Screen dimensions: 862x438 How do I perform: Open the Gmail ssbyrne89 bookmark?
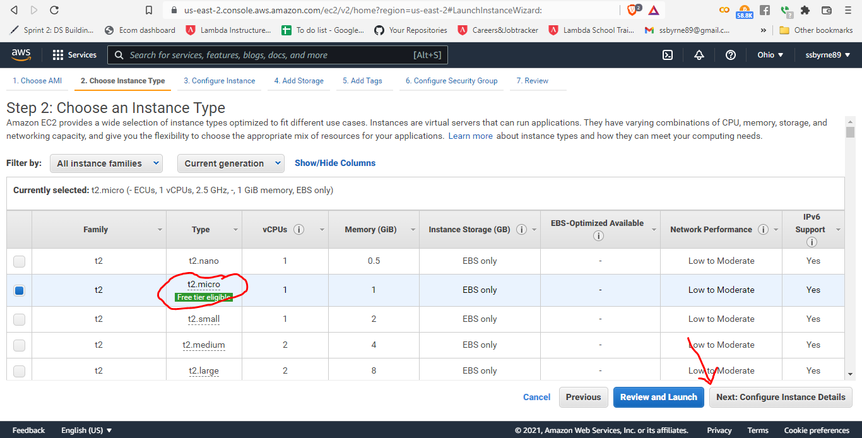point(687,30)
